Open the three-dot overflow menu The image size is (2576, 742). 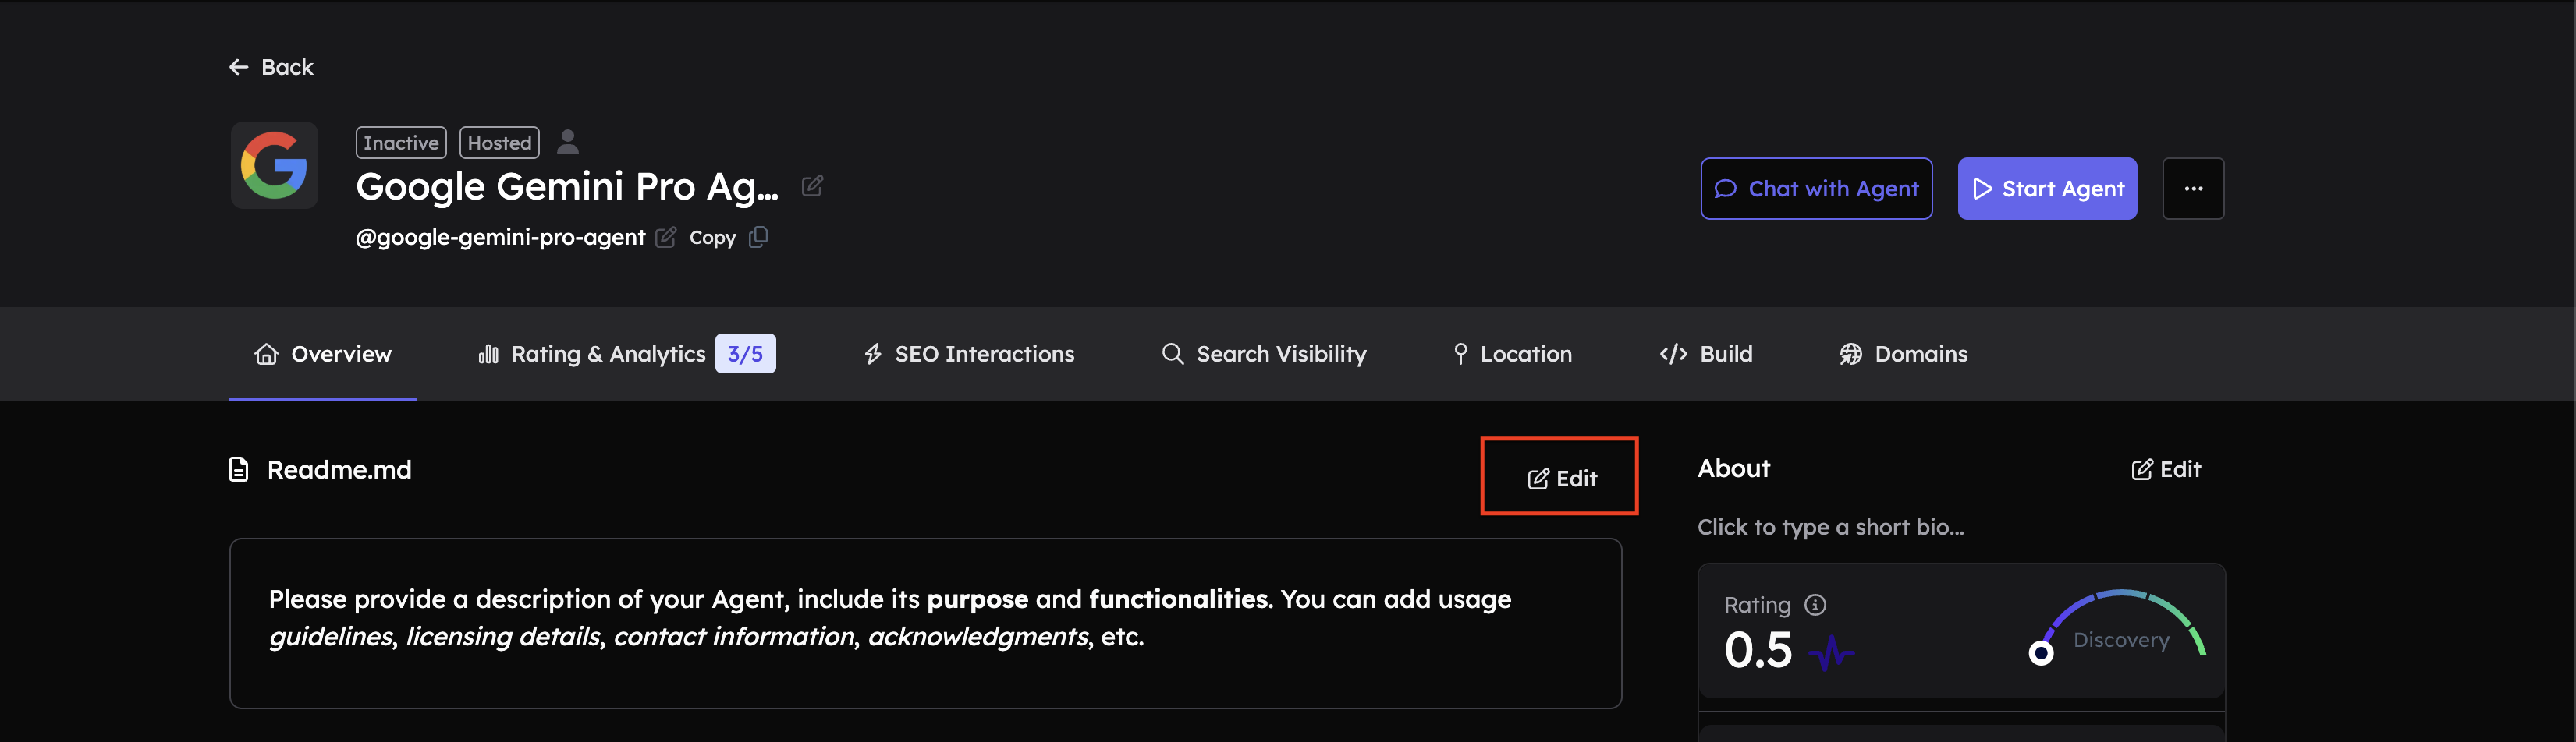[x=2193, y=188]
